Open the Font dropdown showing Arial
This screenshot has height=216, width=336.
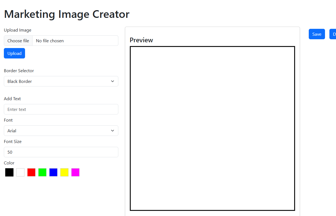[x=61, y=131]
